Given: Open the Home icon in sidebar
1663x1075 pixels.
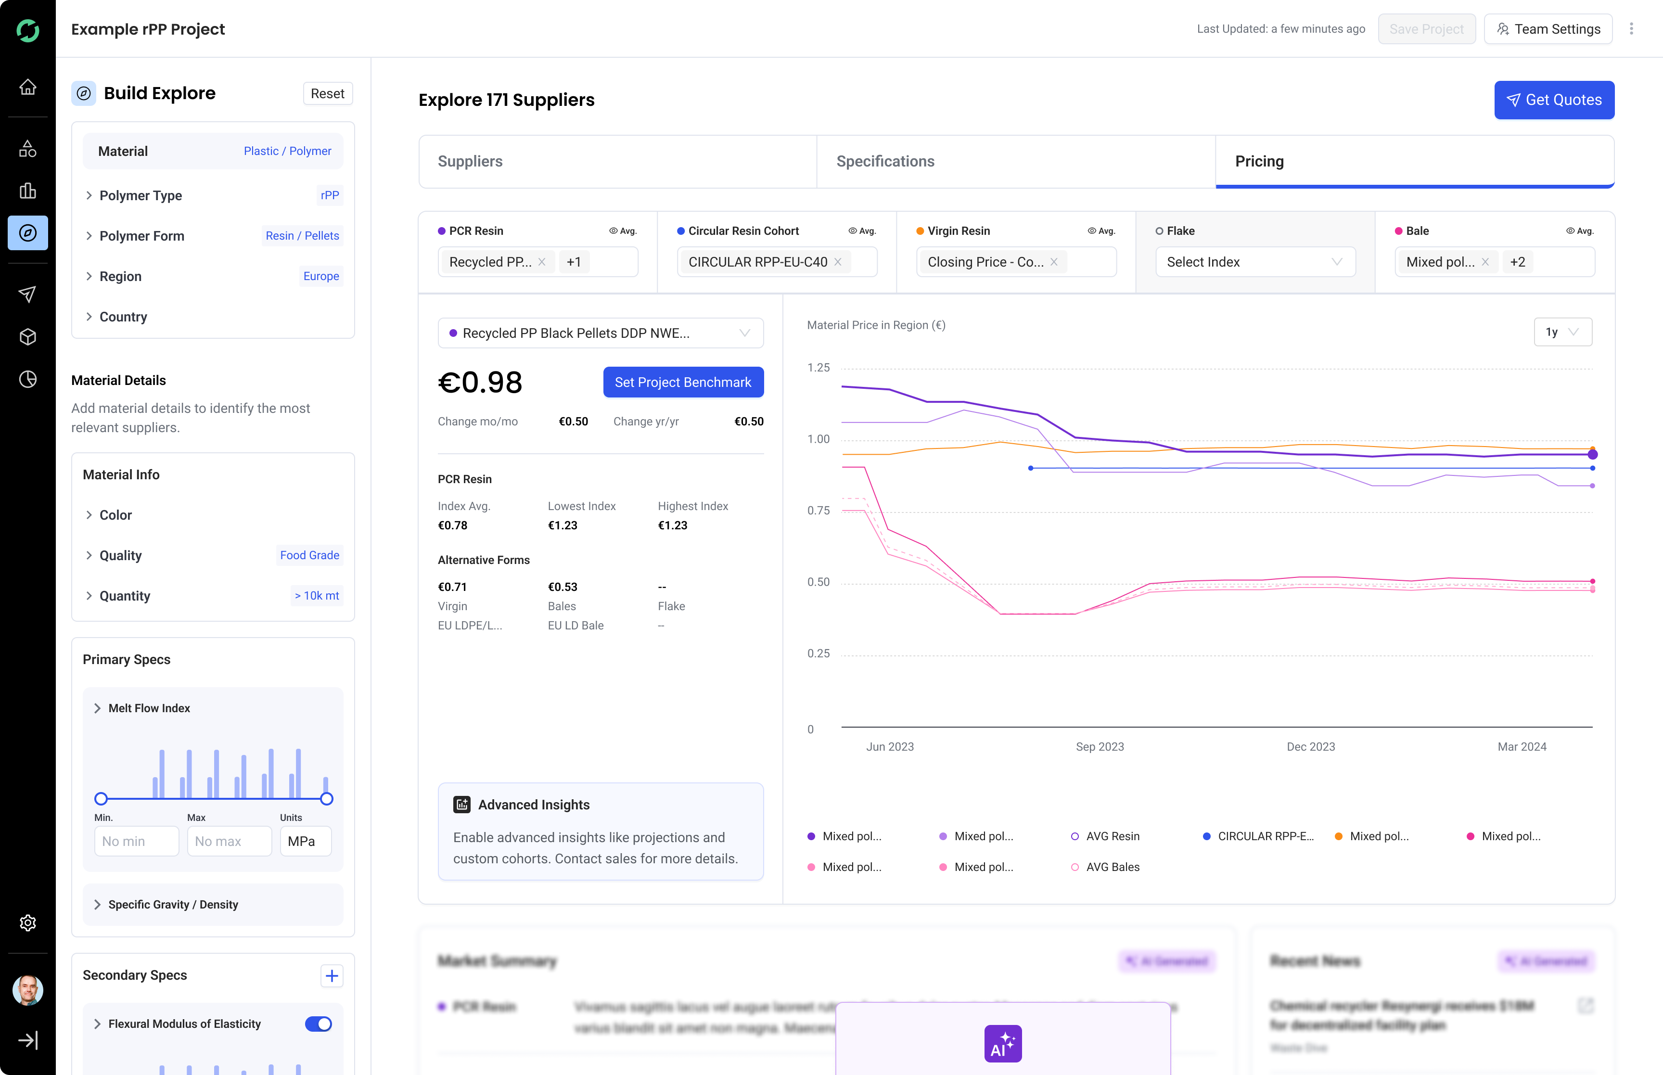Looking at the screenshot, I should tap(28, 87).
